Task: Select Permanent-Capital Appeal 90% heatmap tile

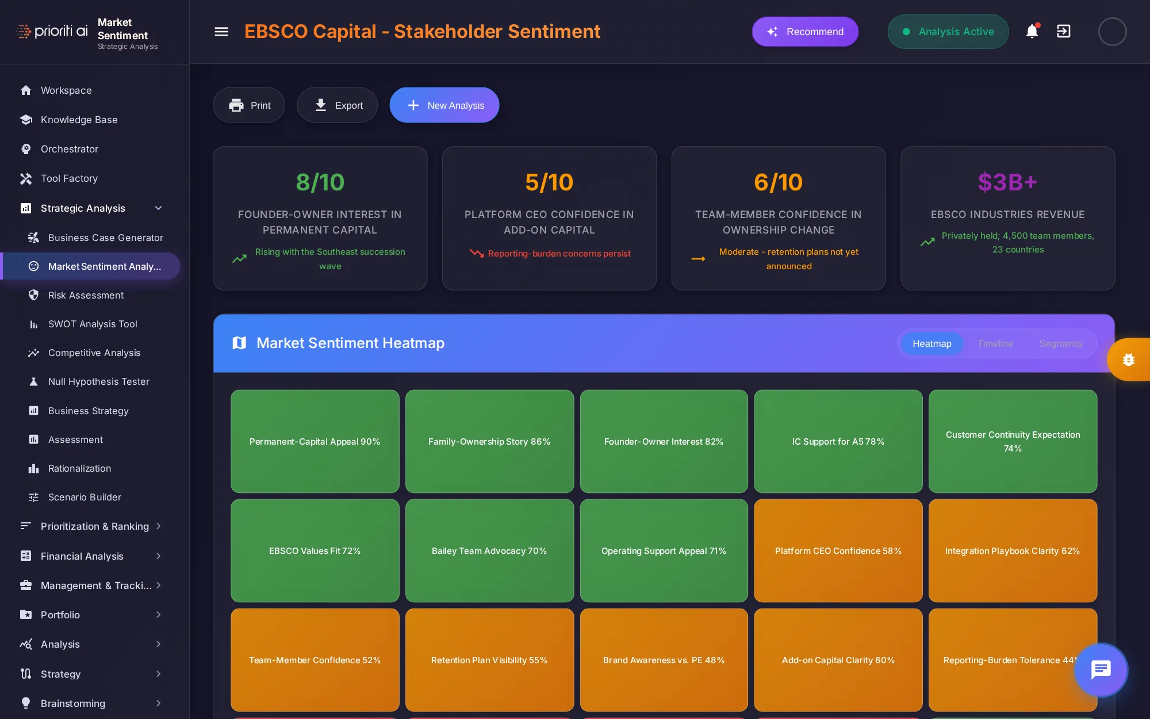Action: point(315,441)
